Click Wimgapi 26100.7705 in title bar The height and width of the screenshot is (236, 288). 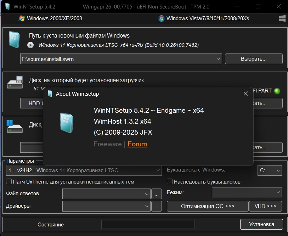click(107, 7)
